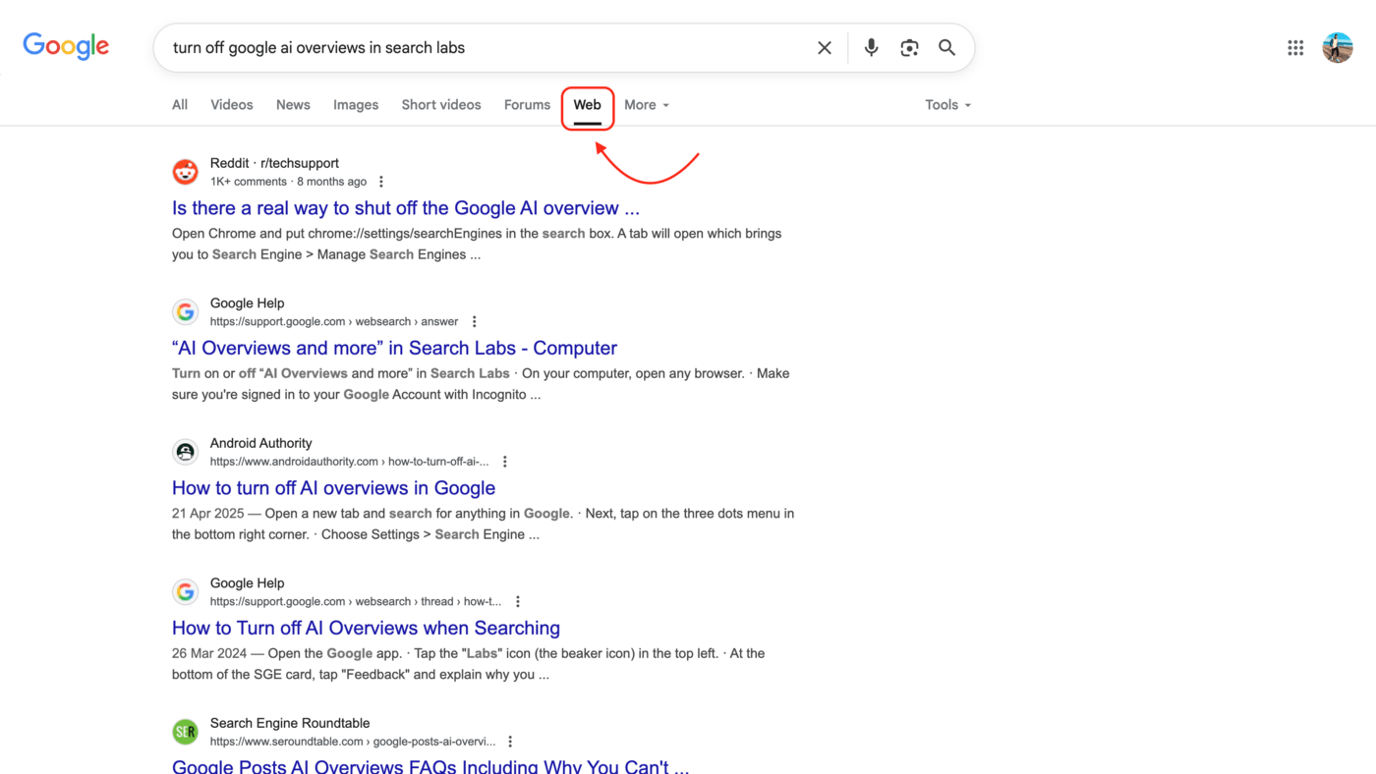1376x774 pixels.
Task: Click the search magnifying glass icon
Action: [x=946, y=47]
